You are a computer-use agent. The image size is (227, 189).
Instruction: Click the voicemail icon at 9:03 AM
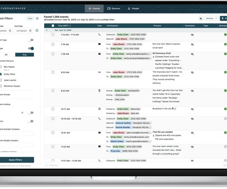pyautogui.click(x=99, y=72)
